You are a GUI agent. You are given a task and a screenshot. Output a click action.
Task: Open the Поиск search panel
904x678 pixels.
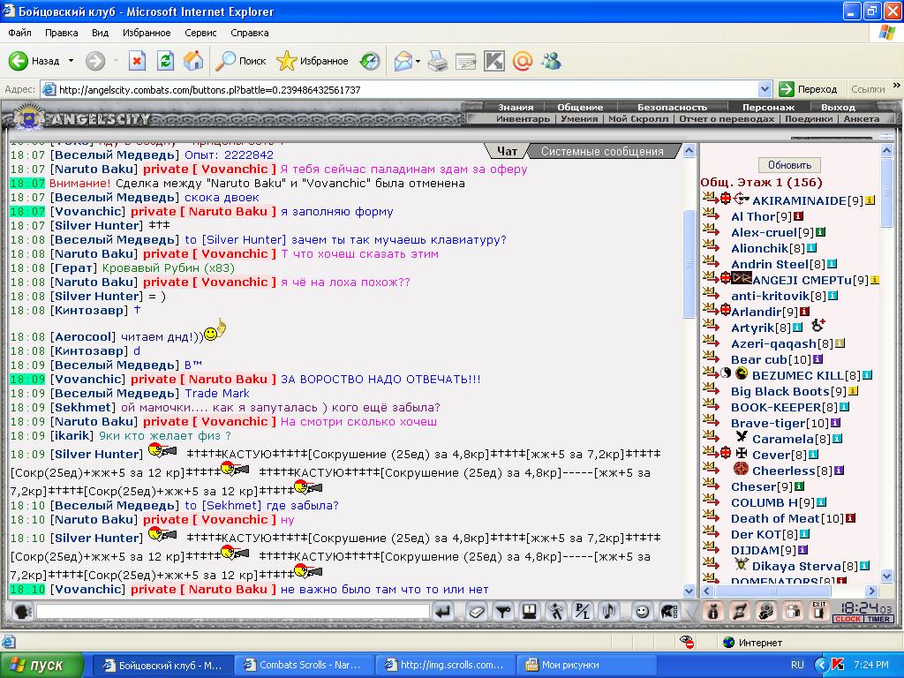click(240, 61)
